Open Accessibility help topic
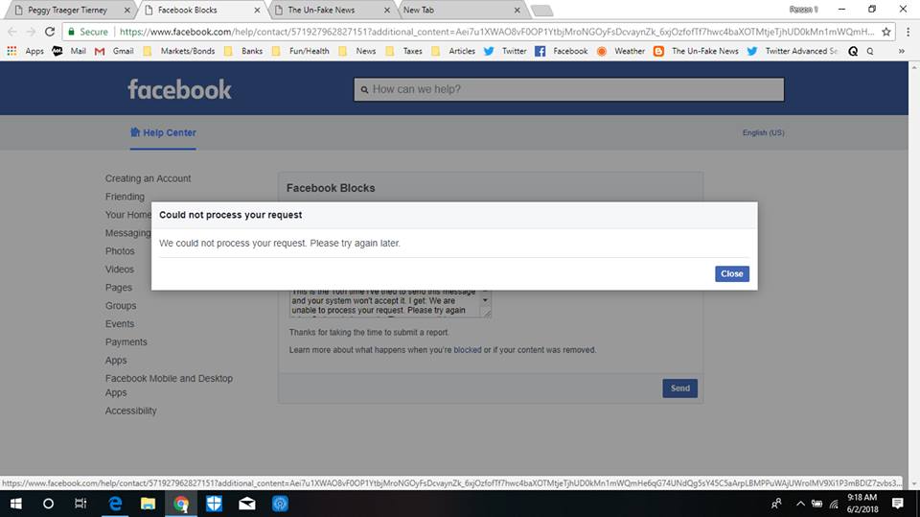This screenshot has height=517, width=920. point(131,411)
